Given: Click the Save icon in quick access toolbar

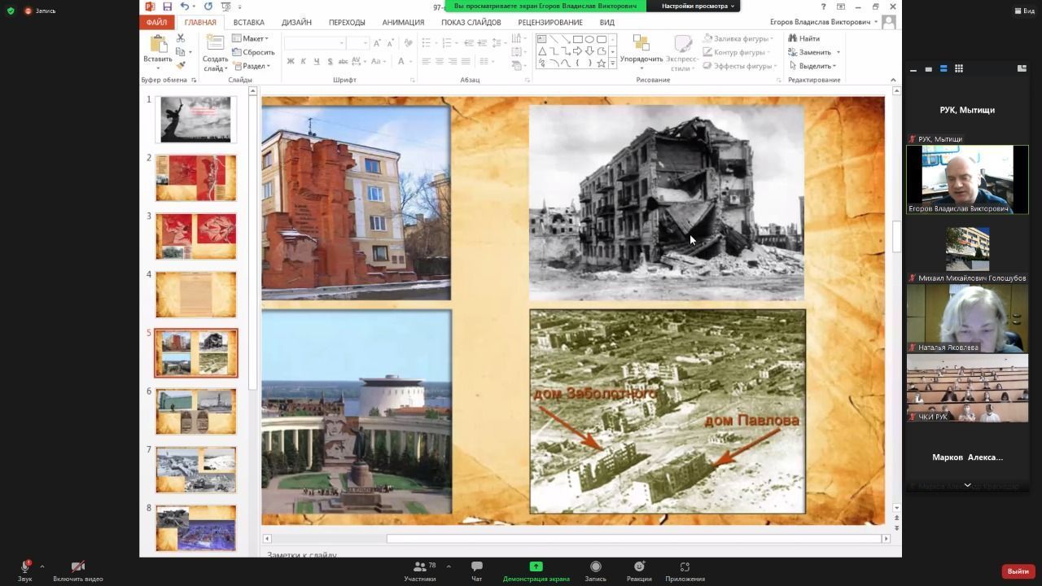Looking at the screenshot, I should point(167,7).
